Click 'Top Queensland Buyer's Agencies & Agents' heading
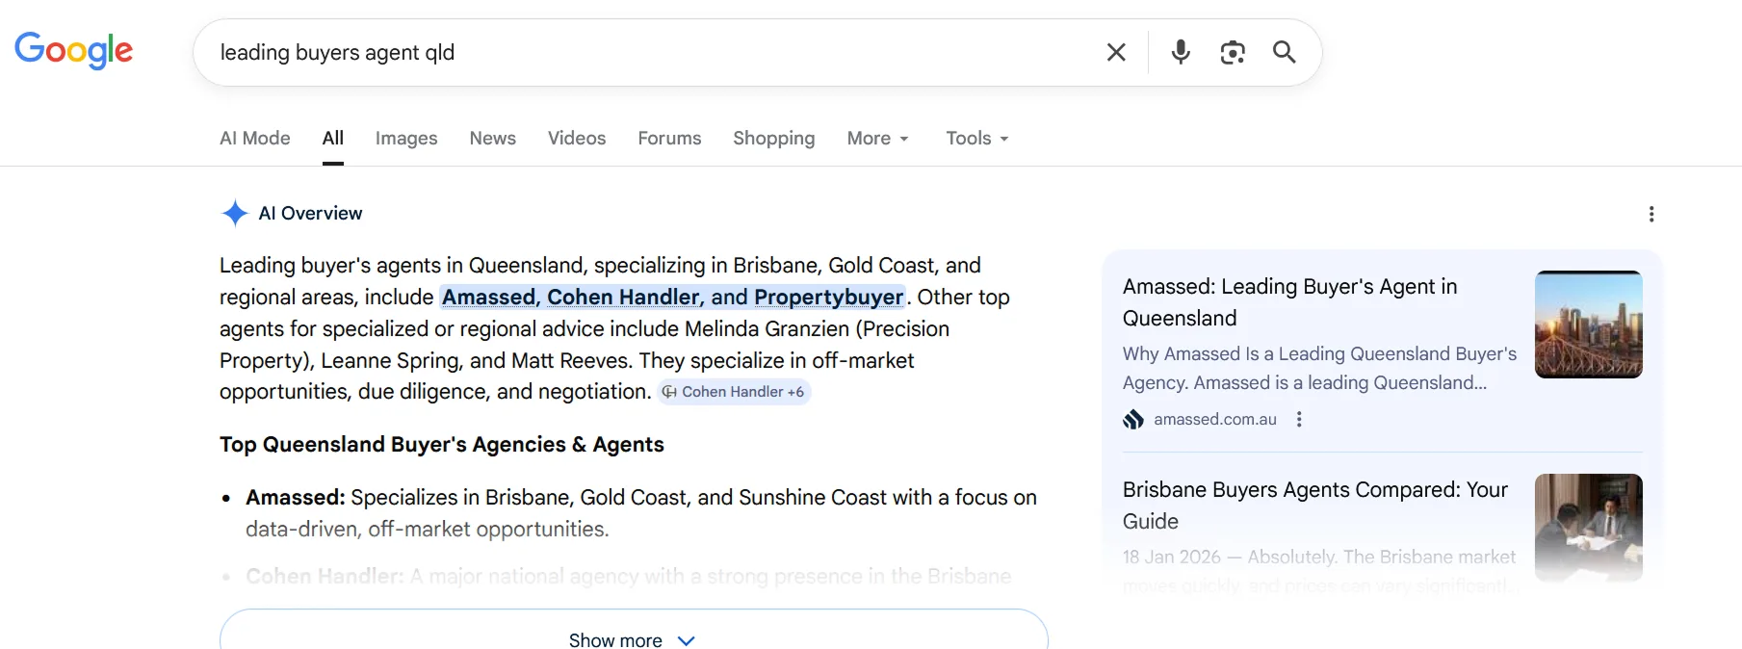This screenshot has height=649, width=1742. point(442,444)
